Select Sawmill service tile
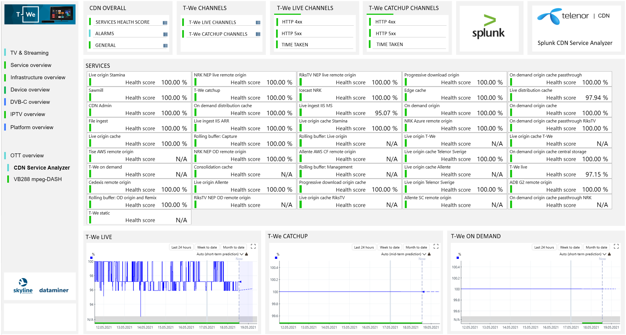The image size is (626, 335). (139, 94)
